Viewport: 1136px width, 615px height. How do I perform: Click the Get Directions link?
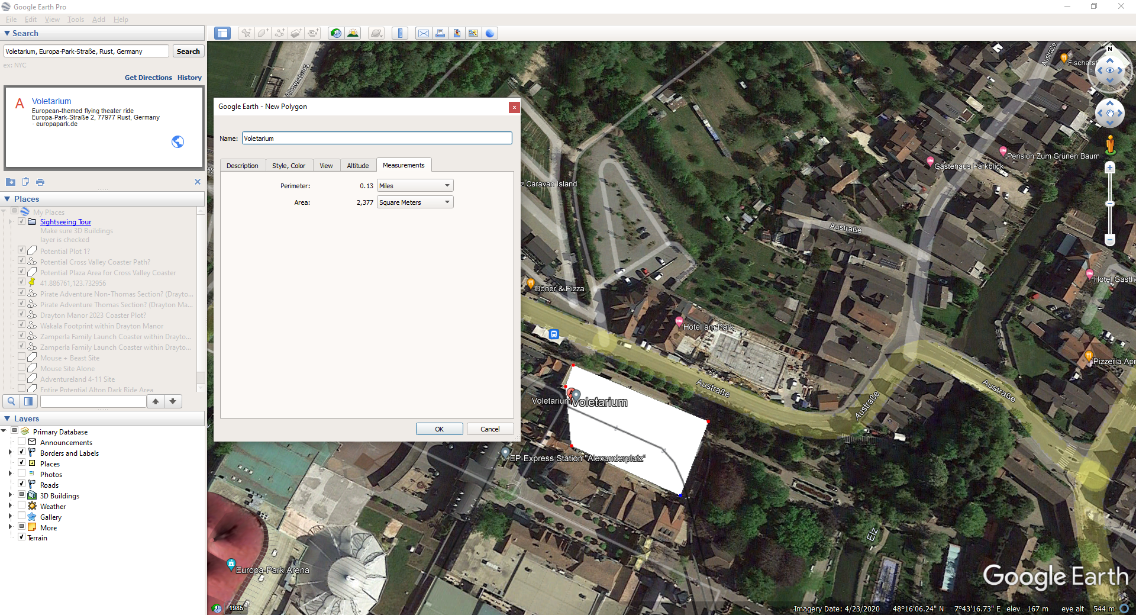tap(149, 78)
